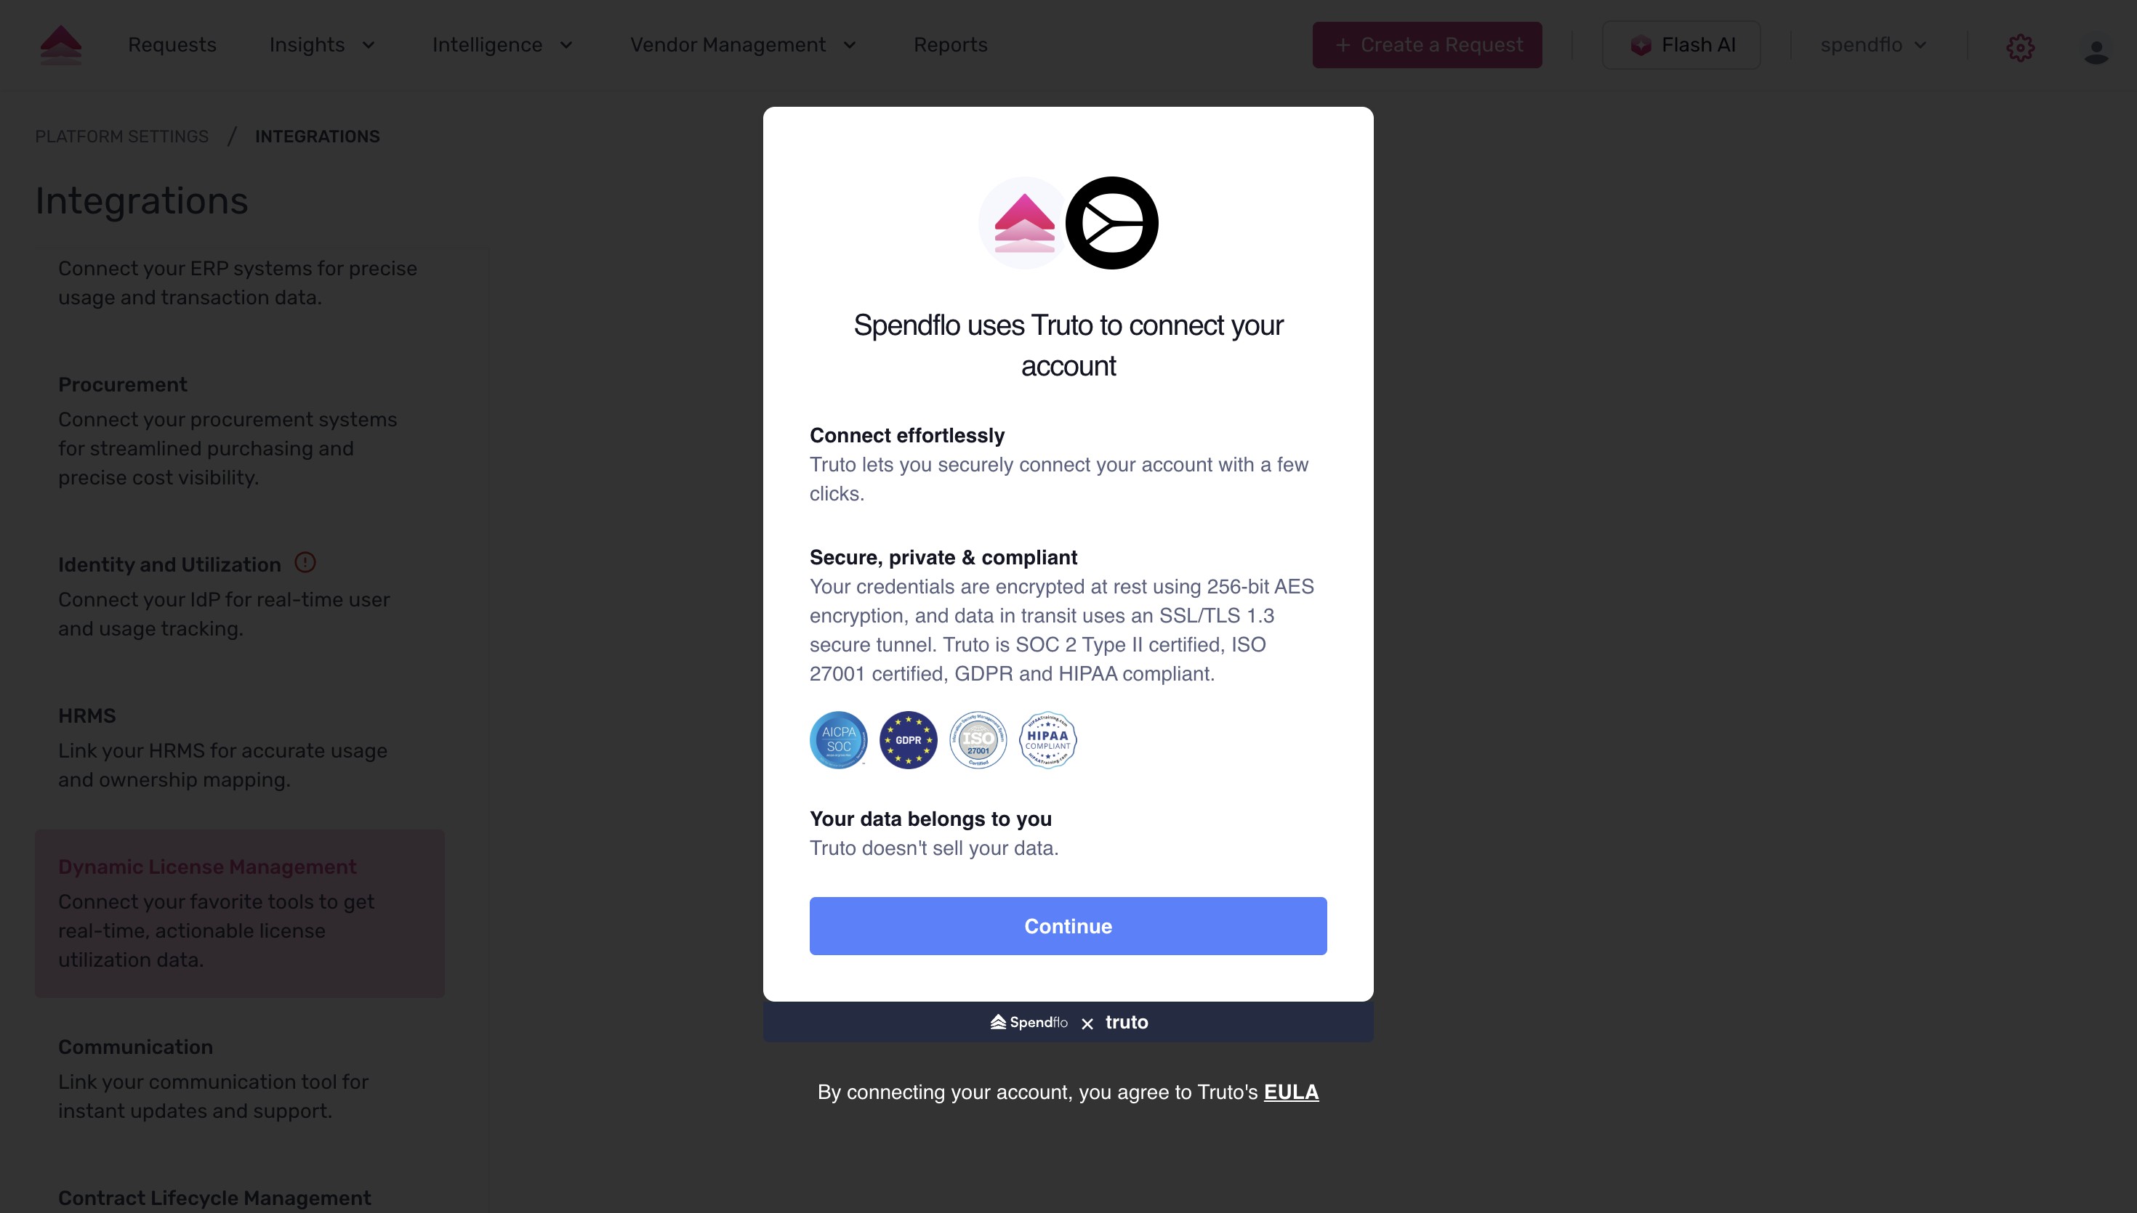Open platform settings via the gear icon
Screen dimensions: 2137x1213
pos(2020,46)
